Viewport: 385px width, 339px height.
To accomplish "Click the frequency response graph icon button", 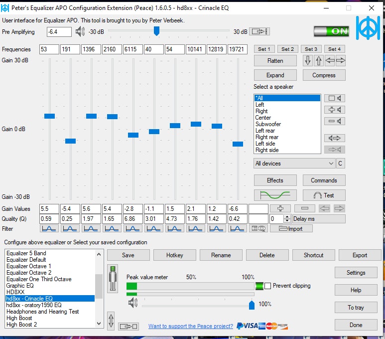I will click(275, 195).
